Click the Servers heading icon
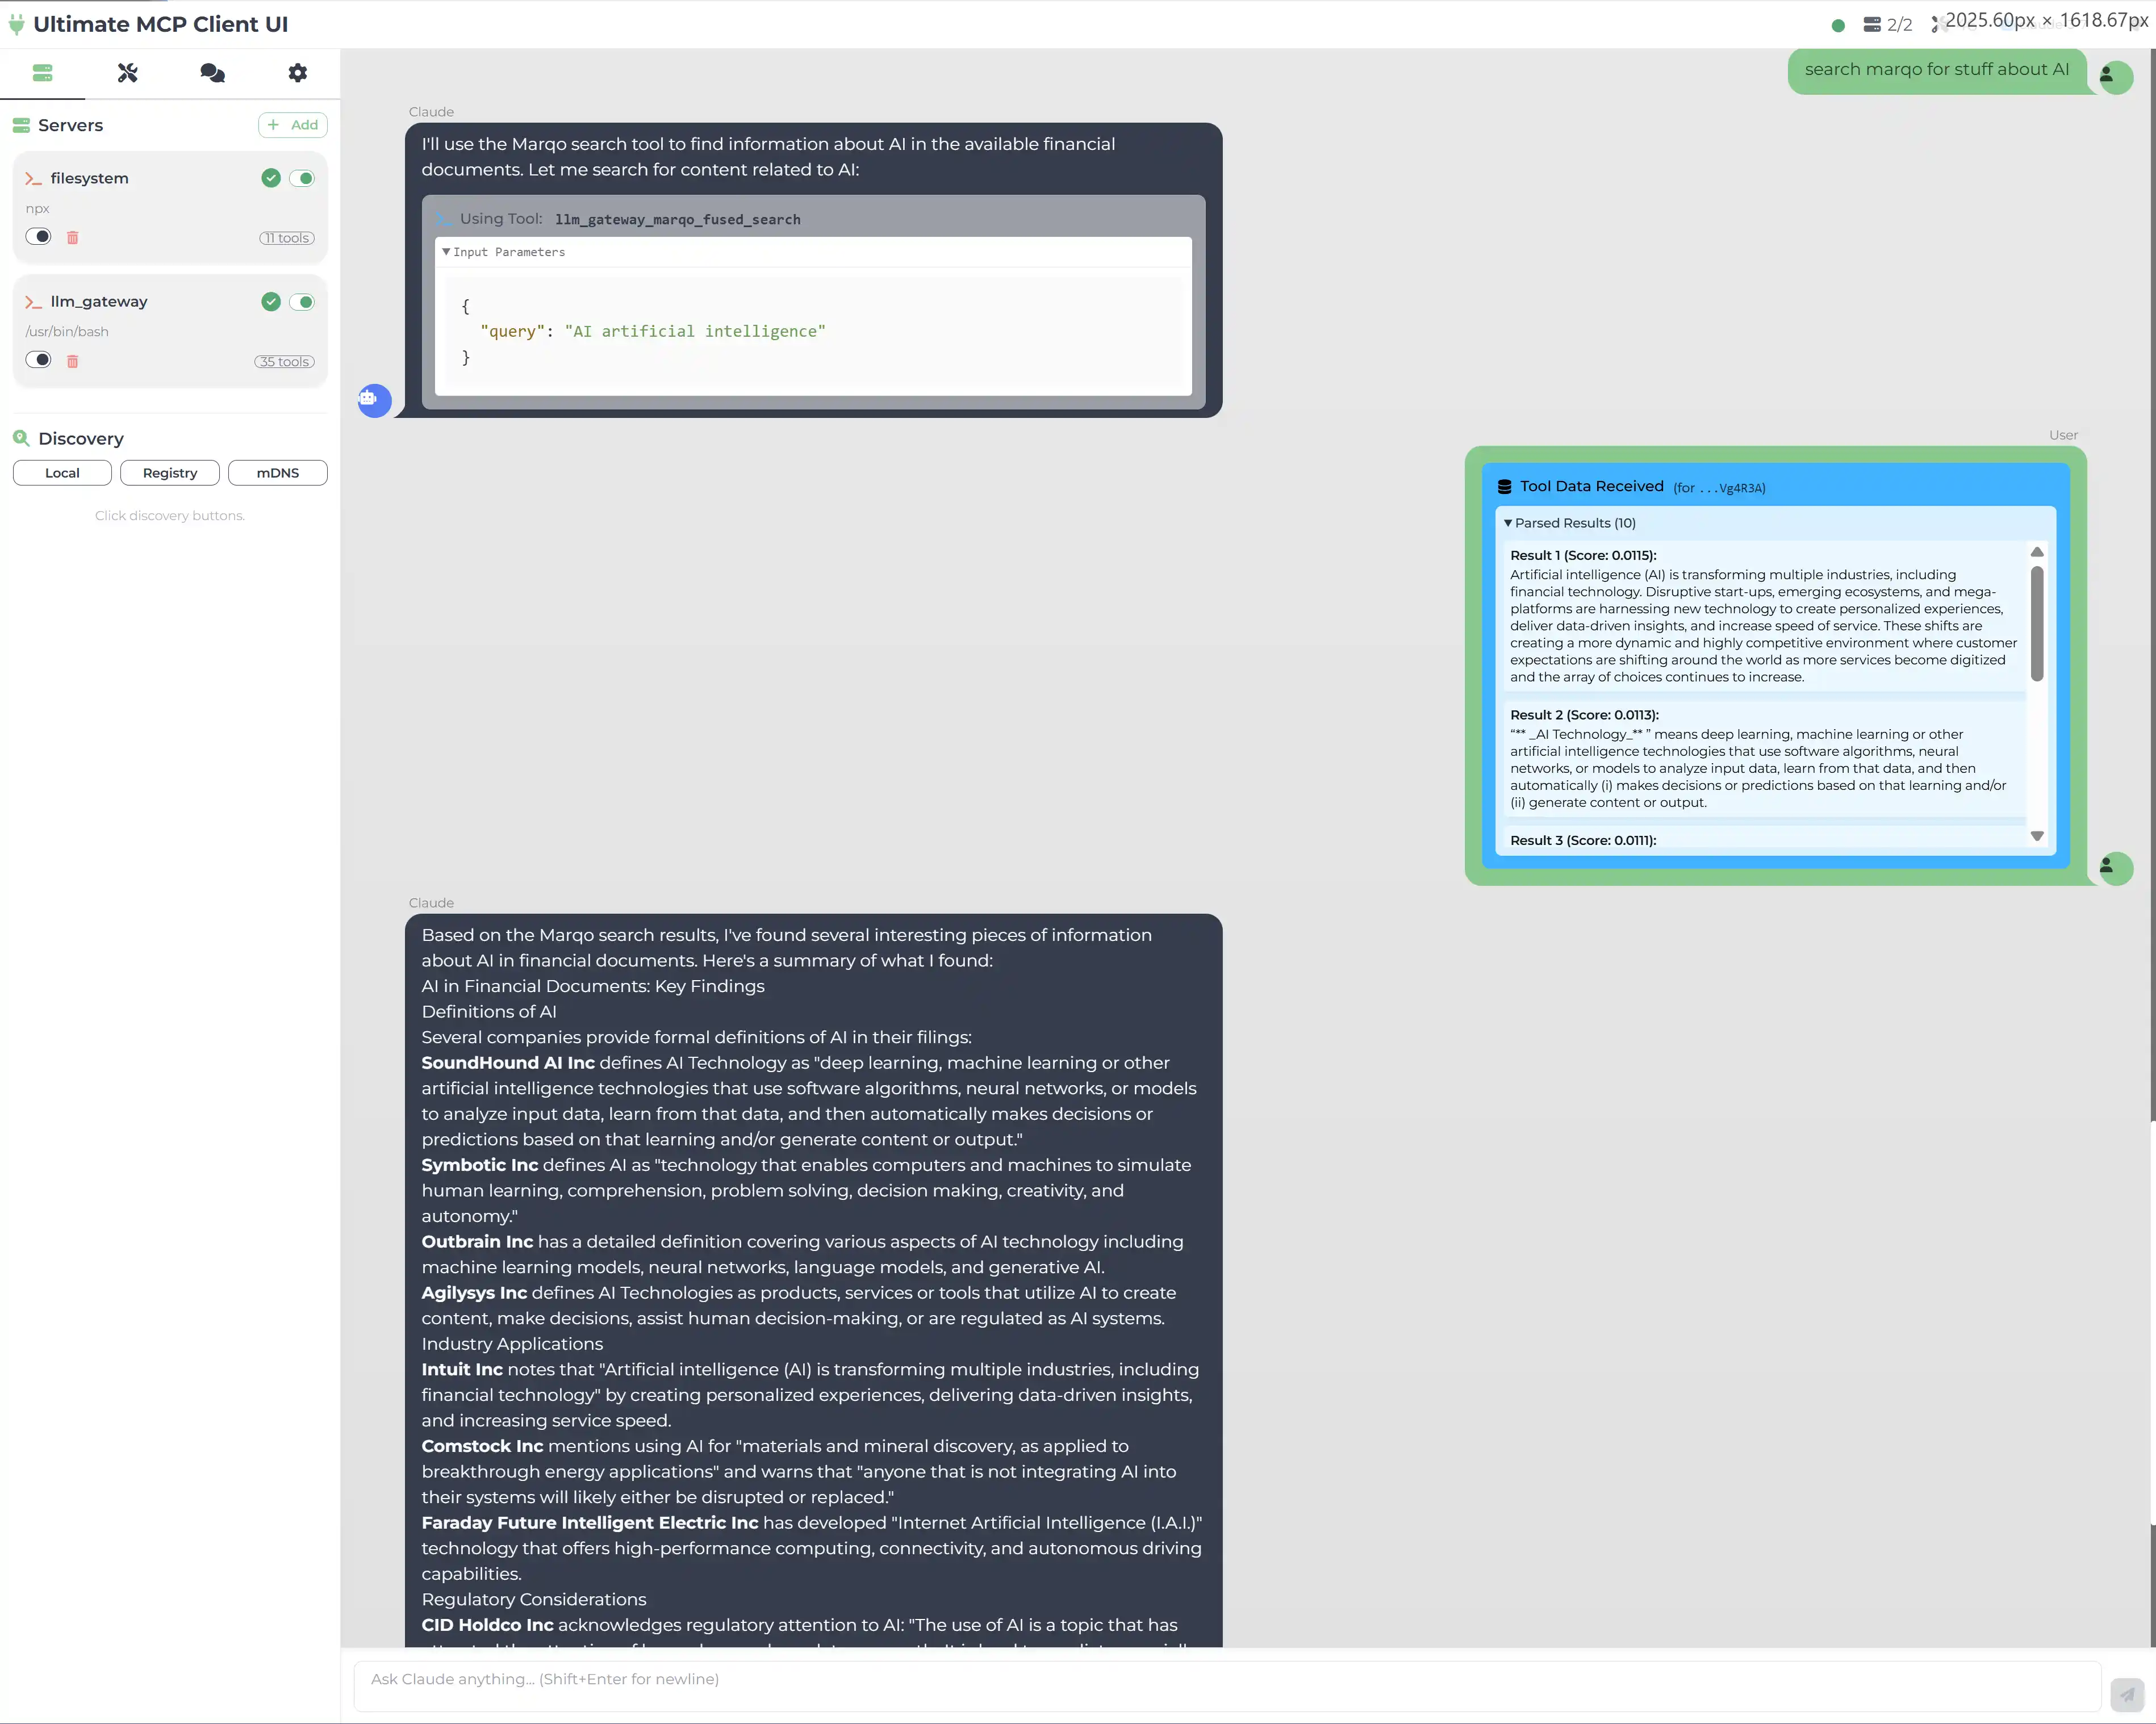The width and height of the screenshot is (2156, 1724). pyautogui.click(x=21, y=125)
